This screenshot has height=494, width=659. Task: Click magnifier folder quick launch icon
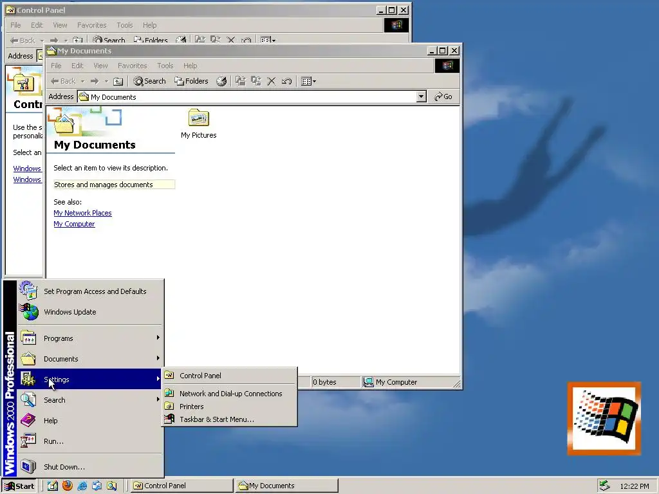[x=111, y=486]
